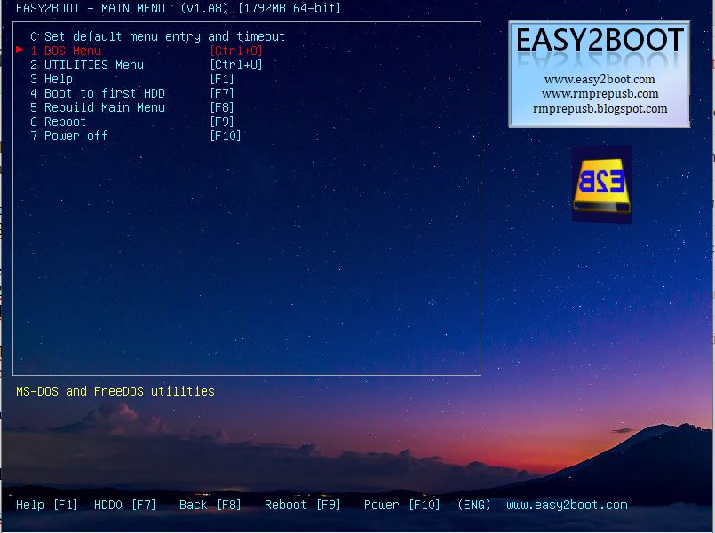Viewport: 715px width, 533px height.
Task: Click 'Help [F1]' in the footer bar
Action: (x=47, y=505)
